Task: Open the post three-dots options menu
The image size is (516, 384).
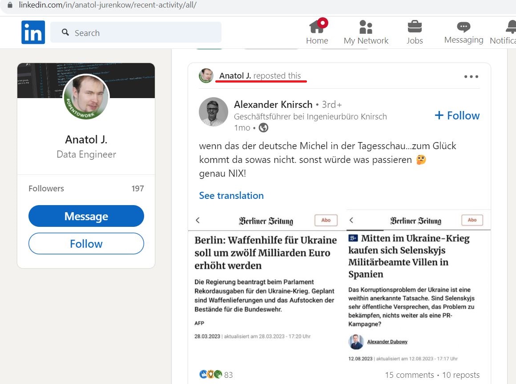Action: click(471, 76)
